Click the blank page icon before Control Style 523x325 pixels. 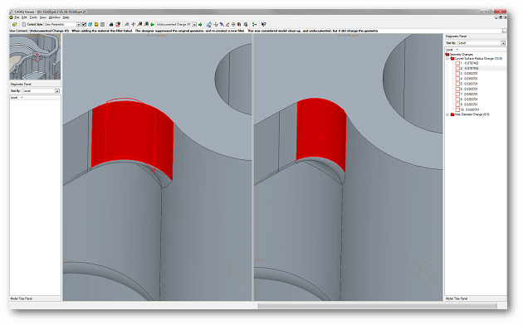[24, 24]
